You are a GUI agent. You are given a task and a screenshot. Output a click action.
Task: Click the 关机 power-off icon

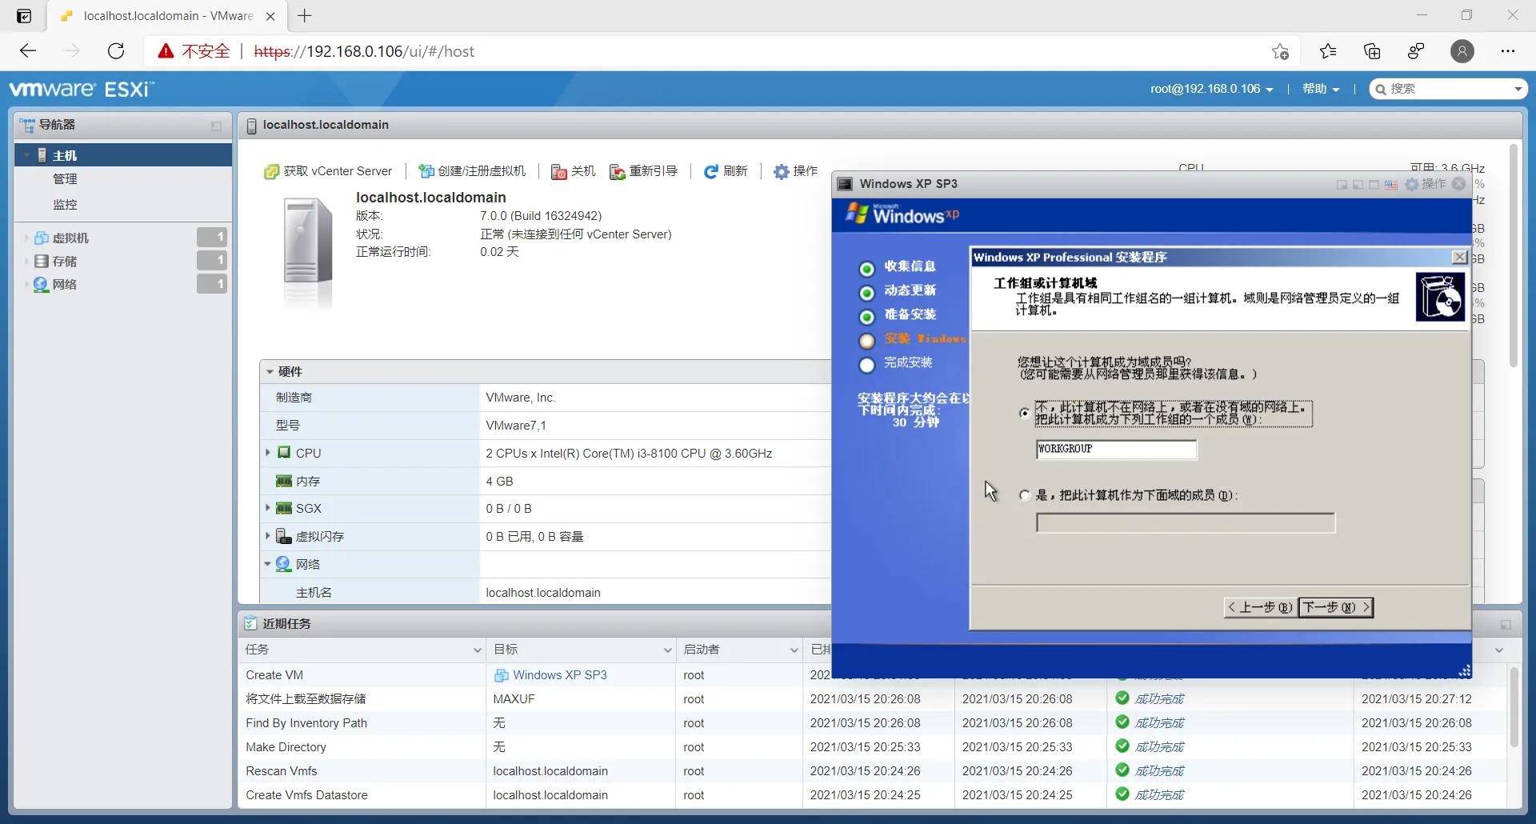[559, 171]
